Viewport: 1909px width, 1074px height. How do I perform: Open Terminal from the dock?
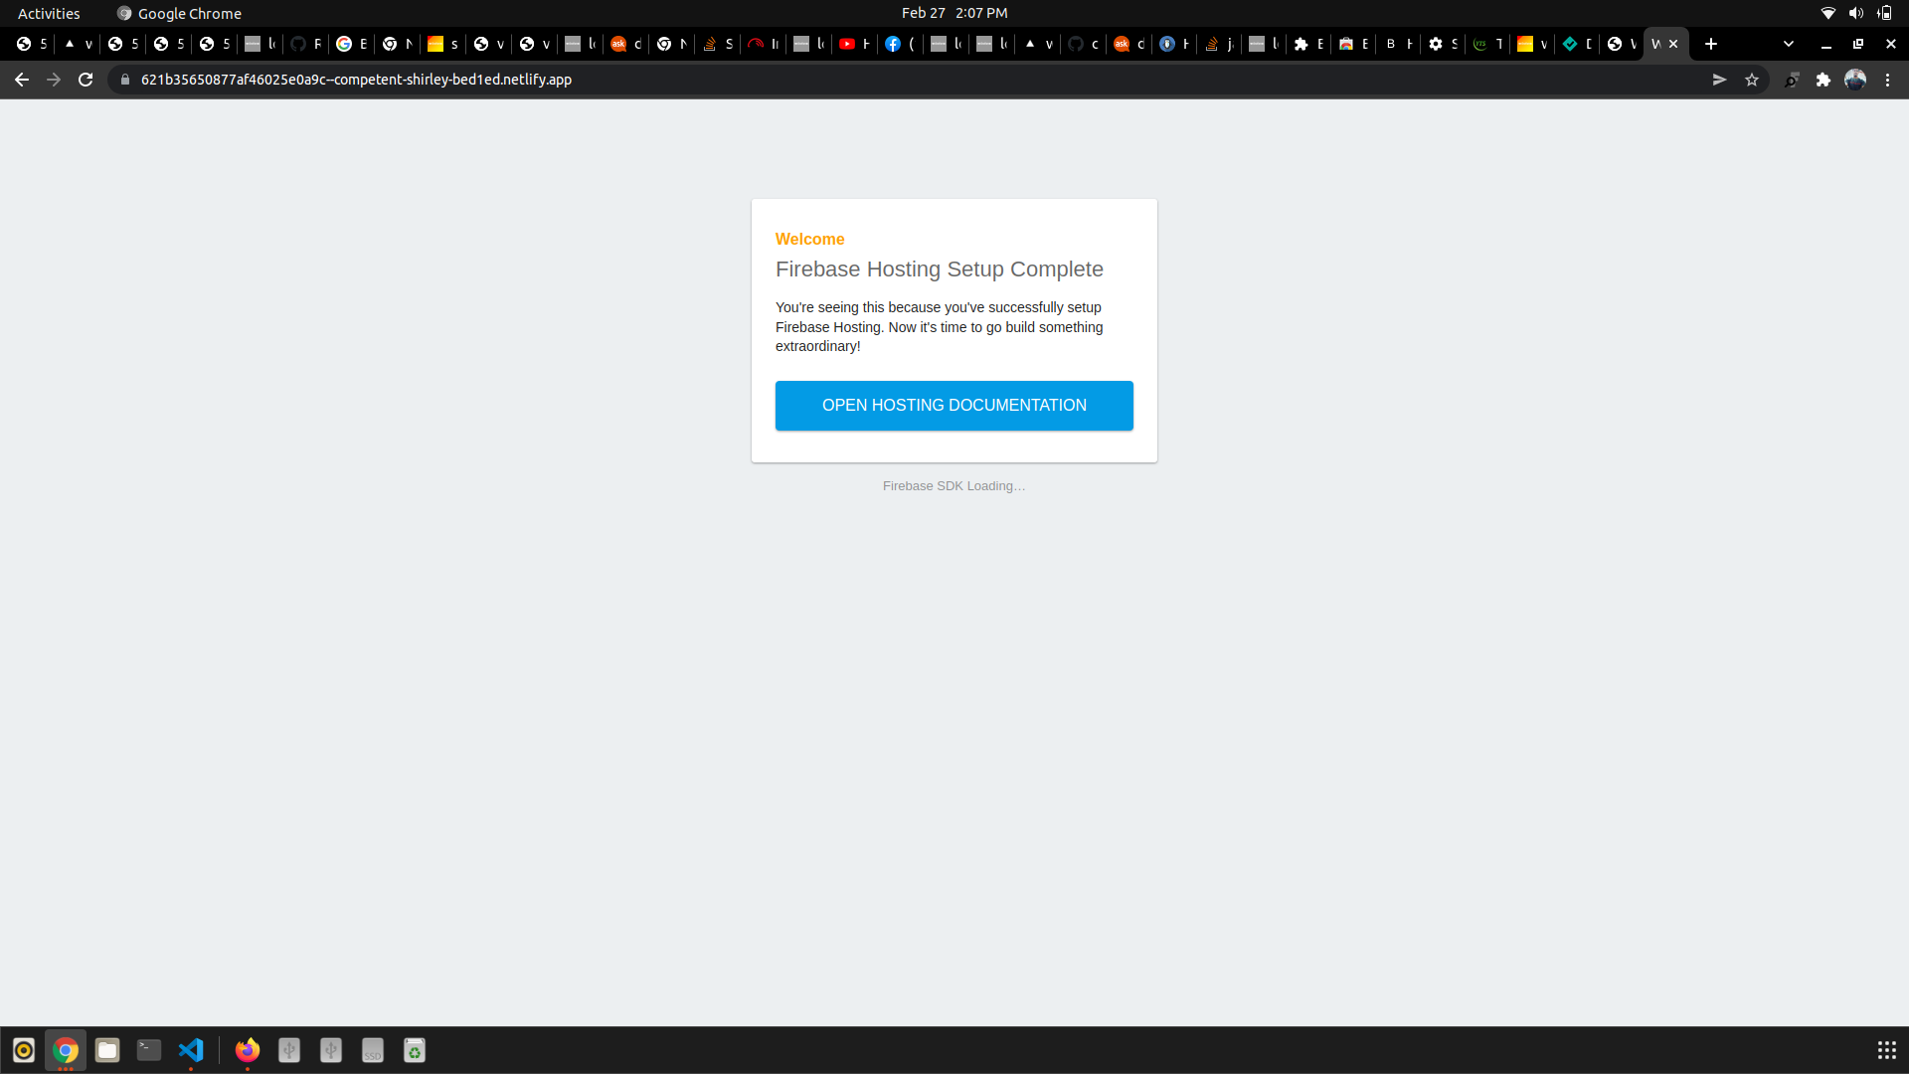click(149, 1050)
